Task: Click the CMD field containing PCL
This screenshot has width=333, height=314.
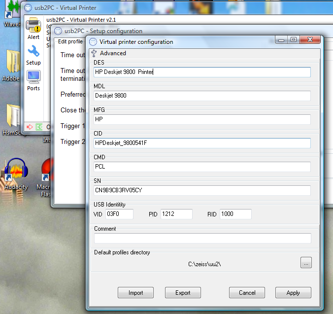Action: tap(202, 167)
